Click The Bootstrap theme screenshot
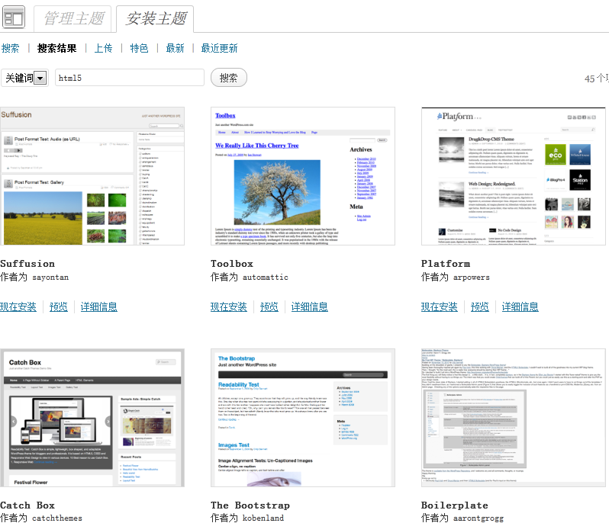This screenshot has height=523, width=609. (303, 418)
